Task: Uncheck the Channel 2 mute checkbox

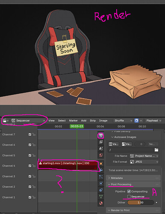Action: [x=30, y=187]
